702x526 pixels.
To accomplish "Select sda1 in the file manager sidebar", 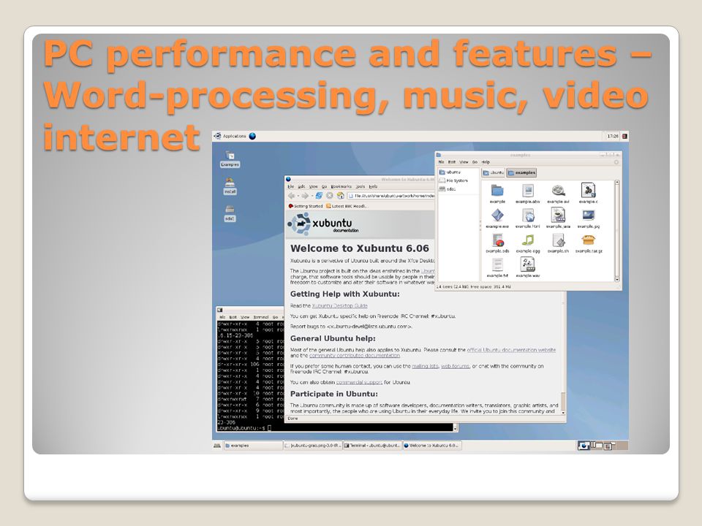I will [448, 189].
